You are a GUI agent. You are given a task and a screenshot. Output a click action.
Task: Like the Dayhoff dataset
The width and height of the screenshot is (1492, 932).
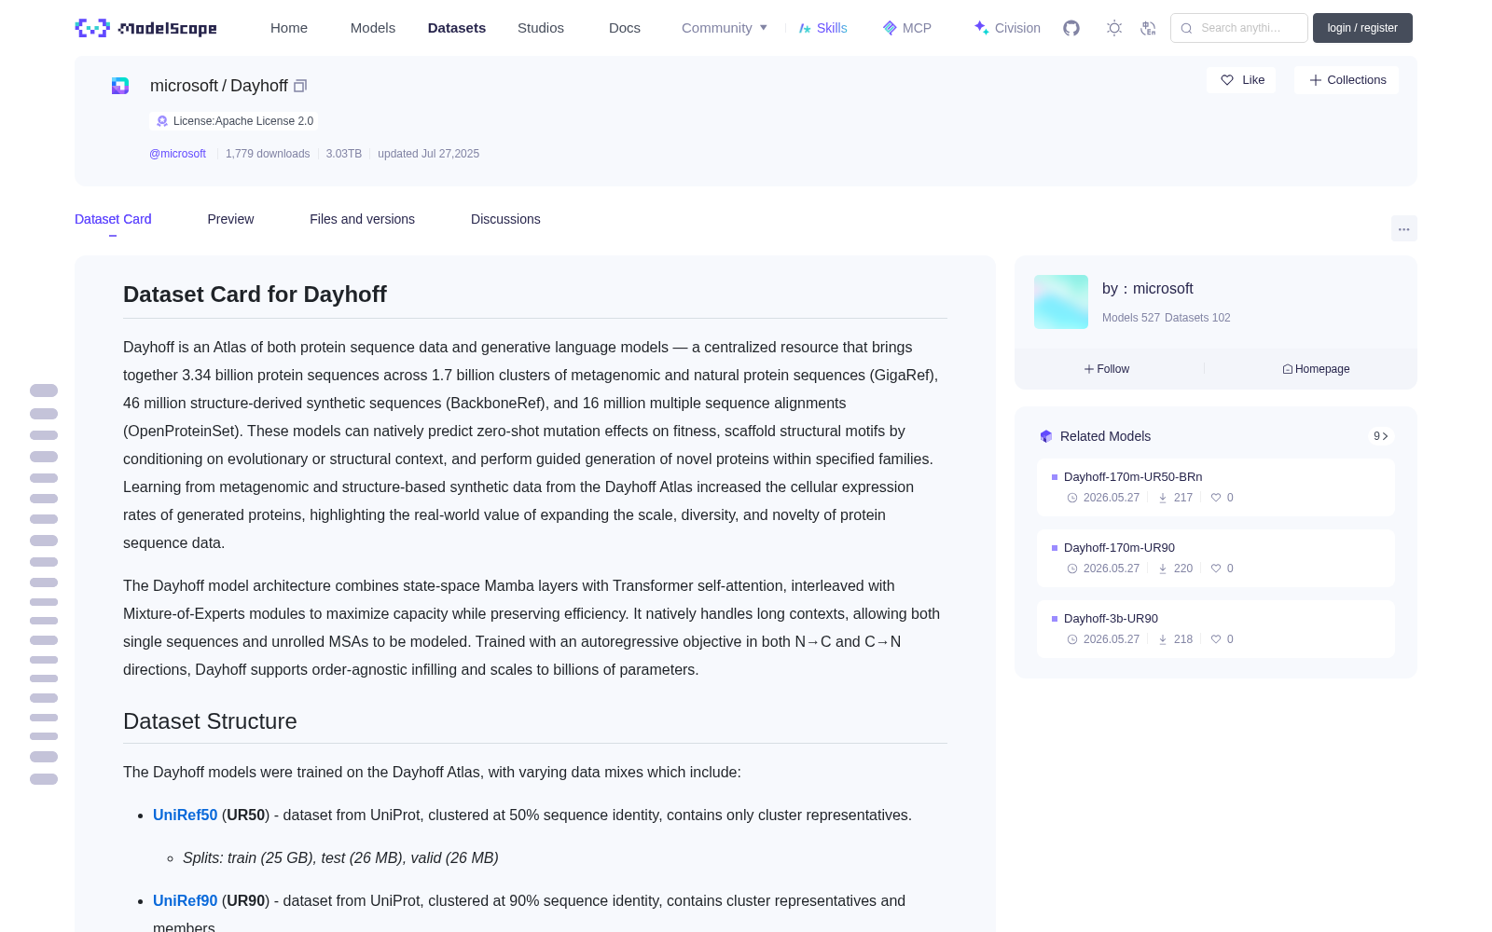1241,80
